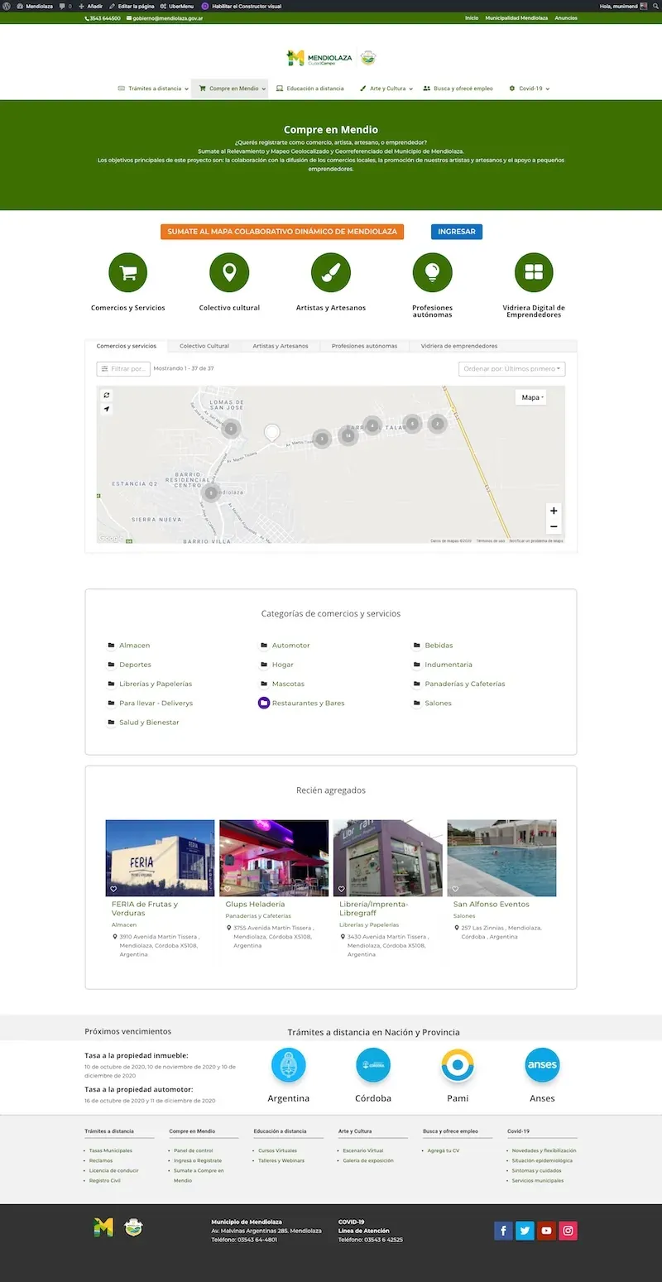Image resolution: width=662 pixels, height=1282 pixels.
Task: Open the Glups Heladería photo thumbnail
Action: pyautogui.click(x=274, y=858)
